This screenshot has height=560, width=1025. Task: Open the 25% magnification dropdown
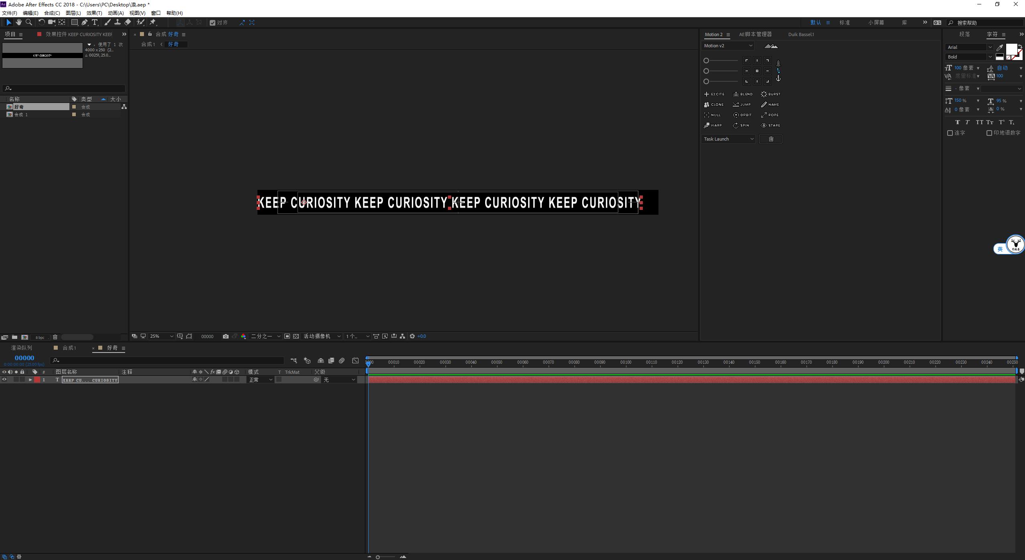pyautogui.click(x=161, y=336)
